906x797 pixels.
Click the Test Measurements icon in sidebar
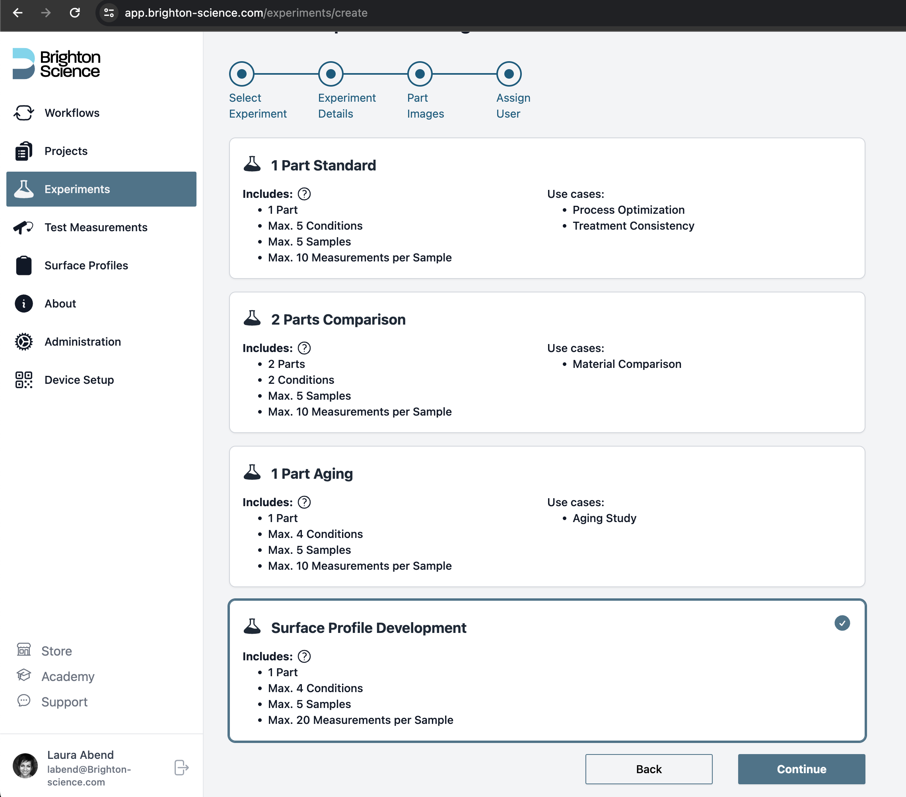coord(23,227)
